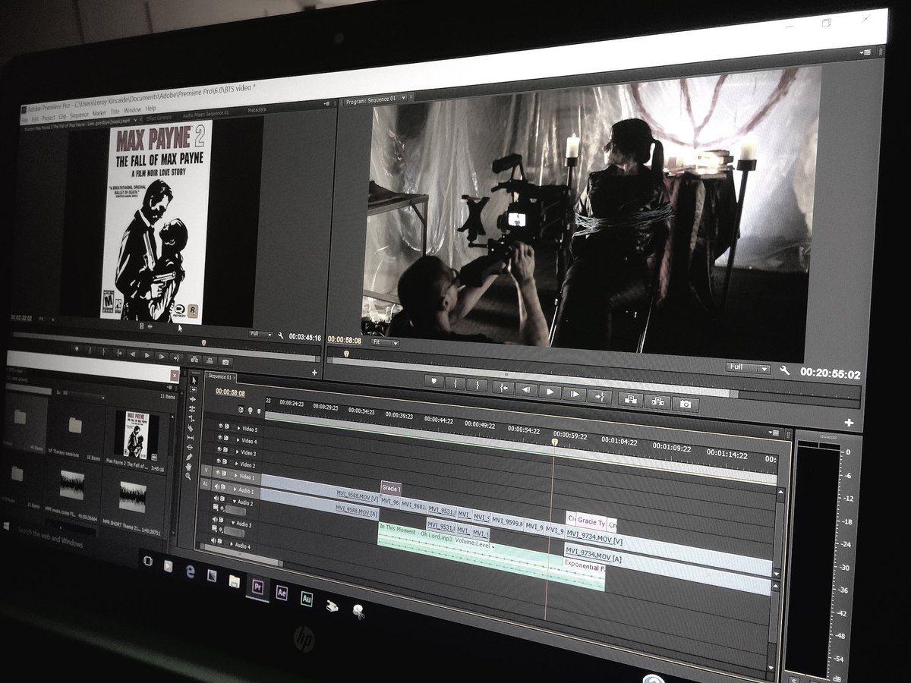Select the Hand tool
The width and height of the screenshot is (911, 683).
click(x=188, y=467)
